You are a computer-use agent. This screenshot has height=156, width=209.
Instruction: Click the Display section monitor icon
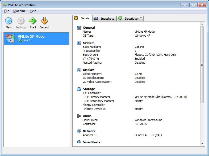79,70
